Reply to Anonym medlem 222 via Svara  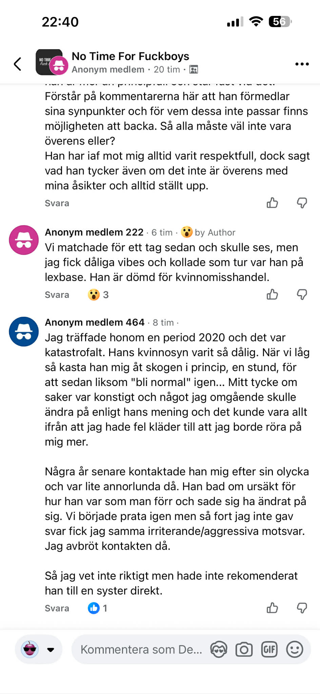pos(57,295)
